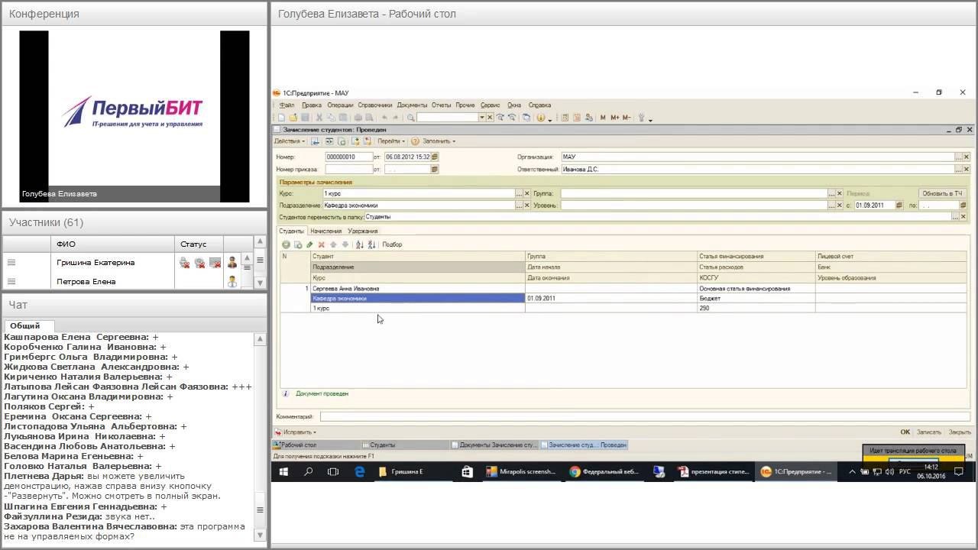Open calendar picker for period start date
This screenshot has height=550, width=978.
pos(899,205)
